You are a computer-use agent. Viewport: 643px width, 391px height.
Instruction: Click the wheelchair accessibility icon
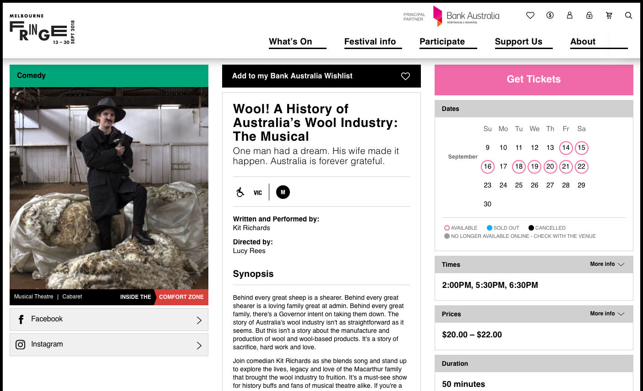tap(240, 192)
